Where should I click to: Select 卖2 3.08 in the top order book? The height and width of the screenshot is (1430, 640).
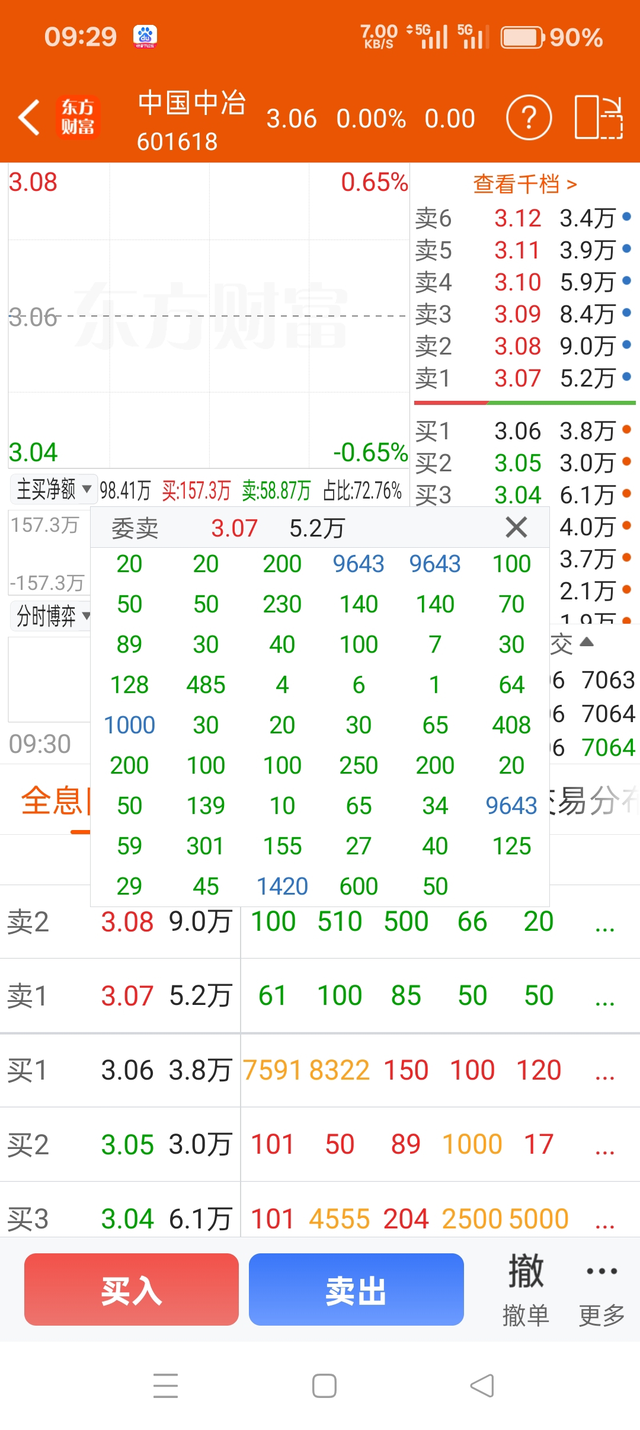tap(524, 346)
